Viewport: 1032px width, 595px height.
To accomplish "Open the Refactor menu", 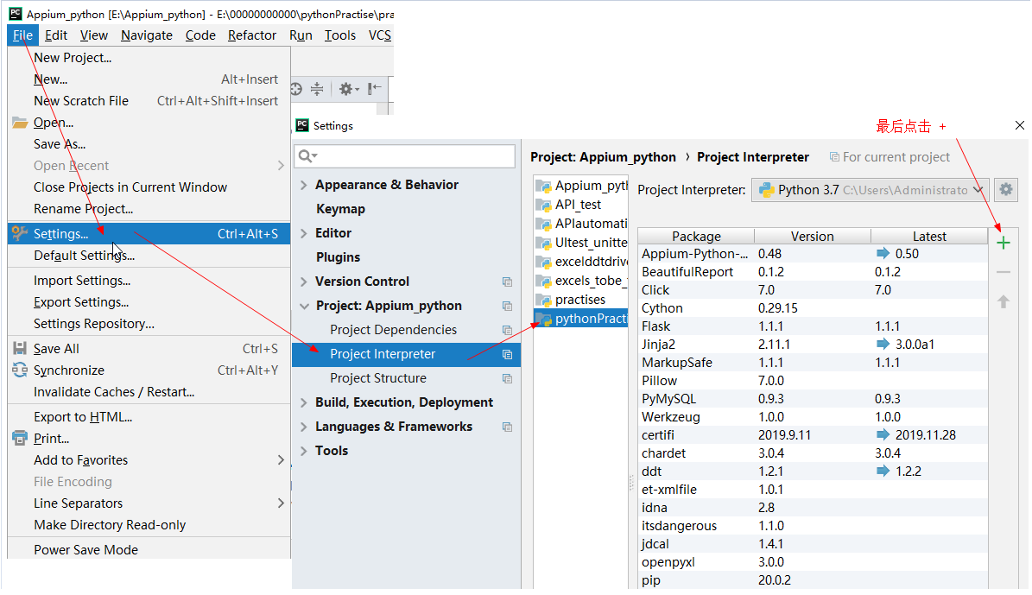I will coord(252,35).
